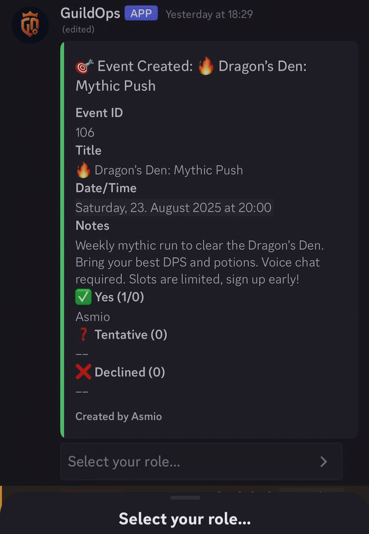The width and height of the screenshot is (369, 534).
Task: Tap the event ID number 106
Action: point(85,132)
